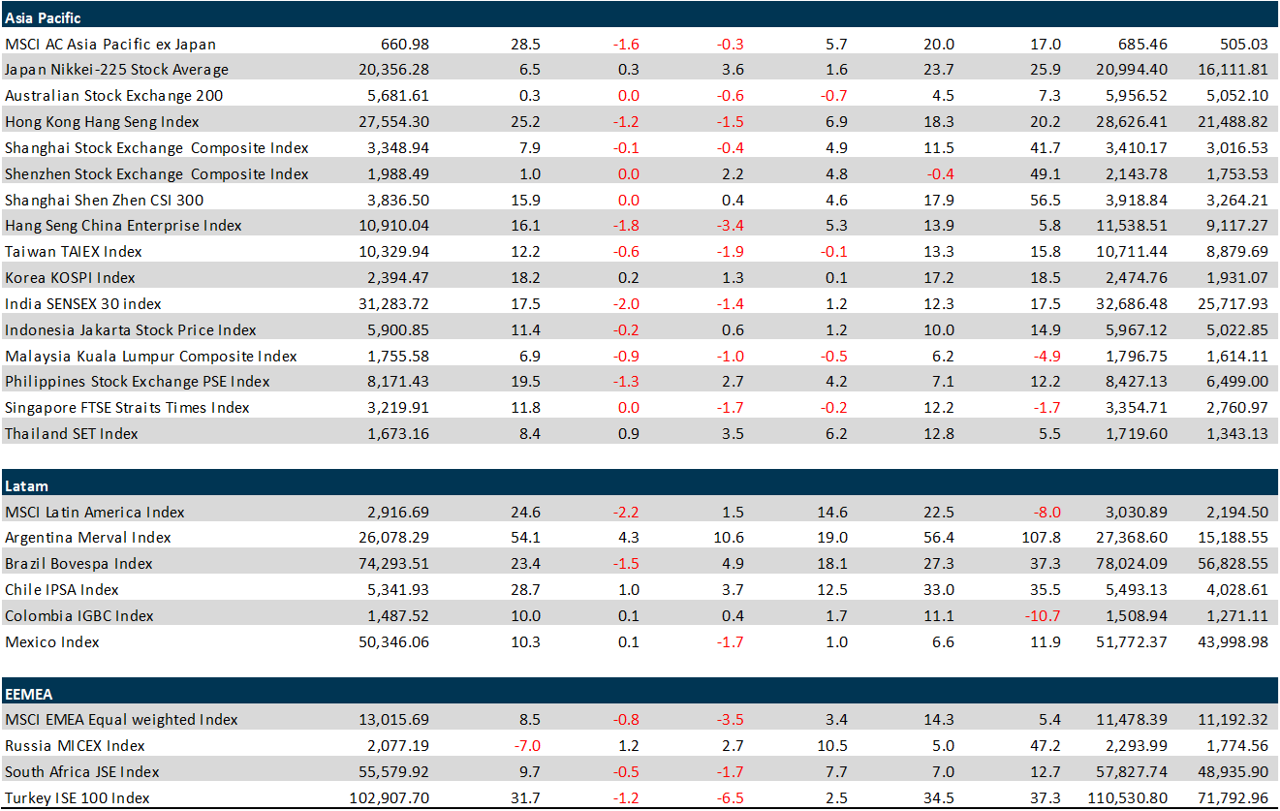Select the value 660.98
Screen dimensions: 1280x811
(x=407, y=45)
